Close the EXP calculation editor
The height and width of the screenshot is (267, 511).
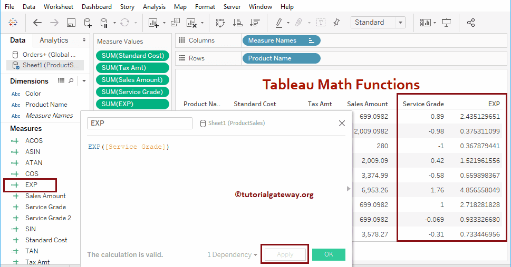[x=342, y=123]
